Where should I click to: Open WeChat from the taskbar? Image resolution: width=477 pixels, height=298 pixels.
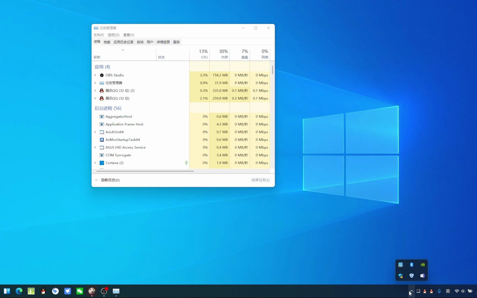[80, 291]
